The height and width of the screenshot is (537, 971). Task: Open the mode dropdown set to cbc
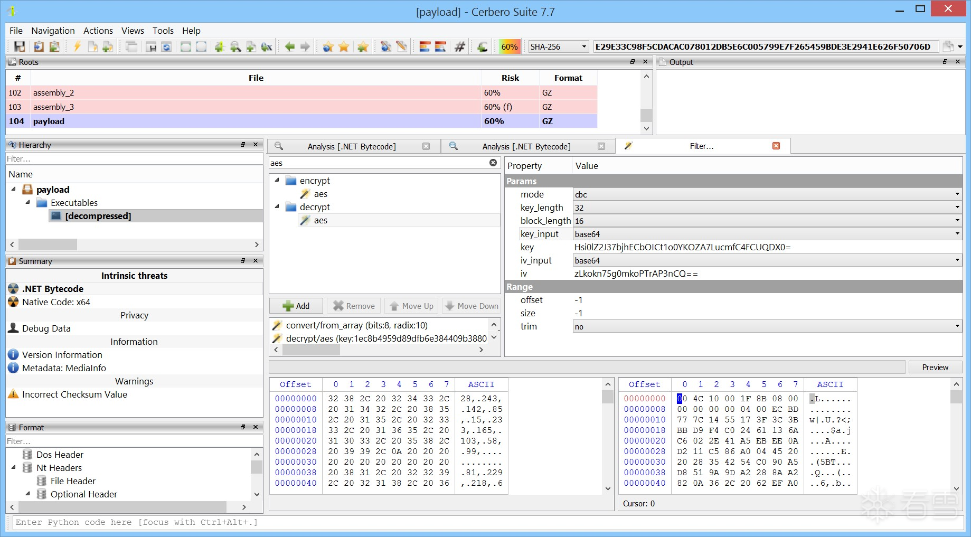click(766, 194)
